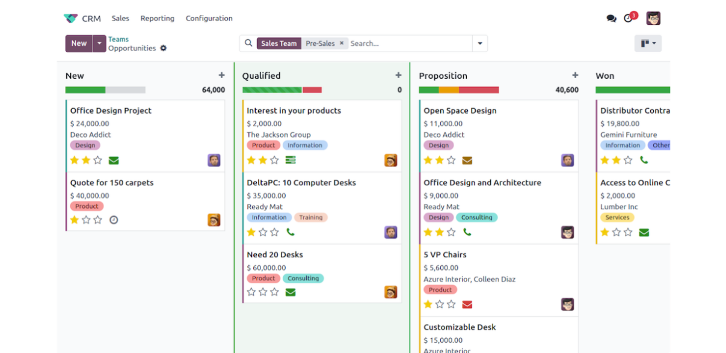The width and height of the screenshot is (726, 353).
Task: Click red segment of Qualified progress bar
Action: [312, 90]
